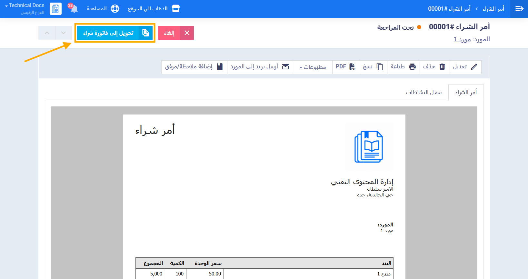
Task: Print the purchase order (طباعة)
Action: (x=403, y=67)
